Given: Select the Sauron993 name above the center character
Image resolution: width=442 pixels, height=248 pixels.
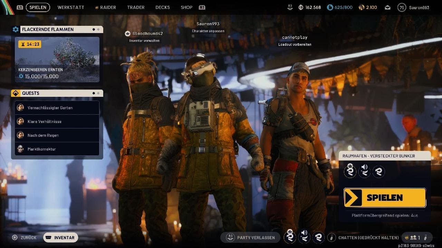Looking at the screenshot, I should (x=208, y=24).
